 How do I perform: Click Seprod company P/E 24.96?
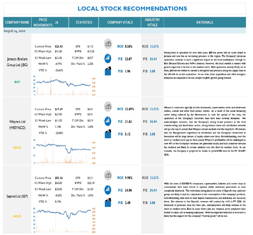point(128,190)
